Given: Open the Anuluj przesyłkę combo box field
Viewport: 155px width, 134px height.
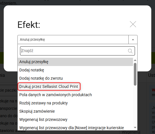Looking at the screenshot, I should (x=73, y=40).
